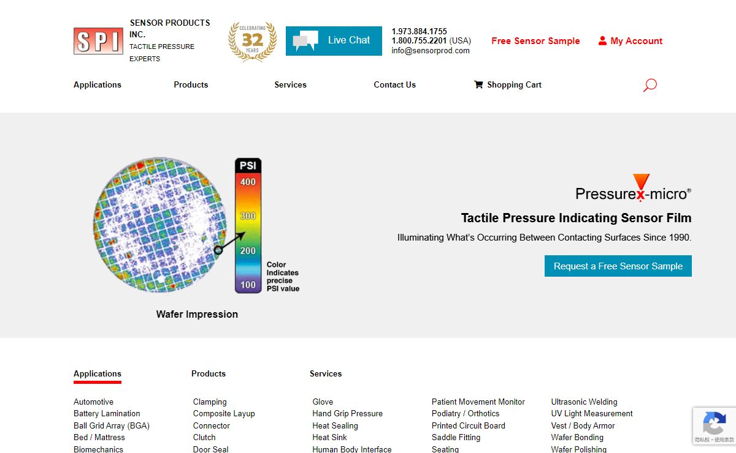Open Hand Grip Pressure link
Viewport: 736px width, 453px height.
click(x=347, y=414)
